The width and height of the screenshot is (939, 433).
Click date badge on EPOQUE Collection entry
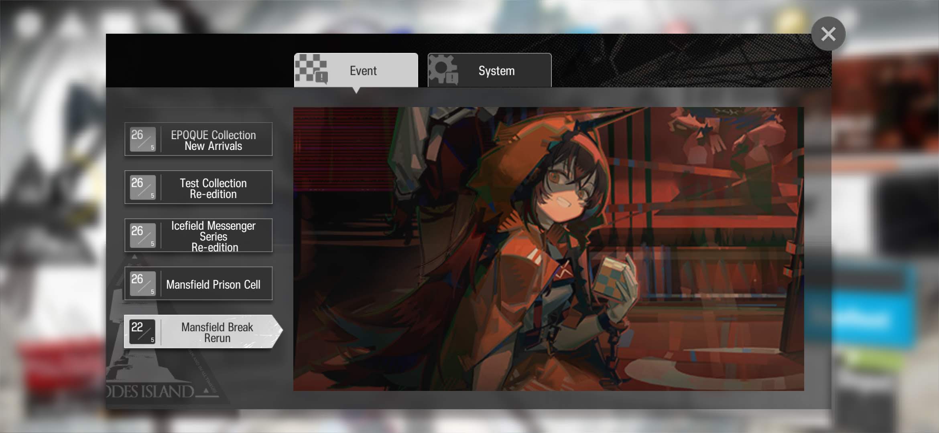pyautogui.click(x=142, y=140)
